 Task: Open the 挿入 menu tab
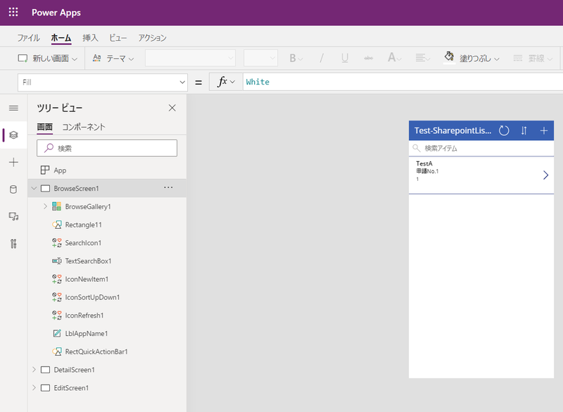(x=90, y=38)
